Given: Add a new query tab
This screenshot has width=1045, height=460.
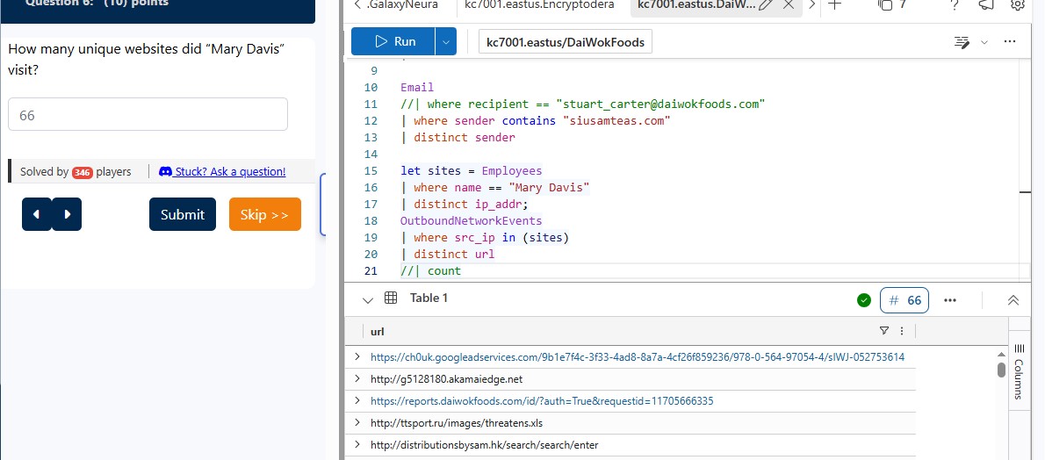Looking at the screenshot, I should coord(833,4).
